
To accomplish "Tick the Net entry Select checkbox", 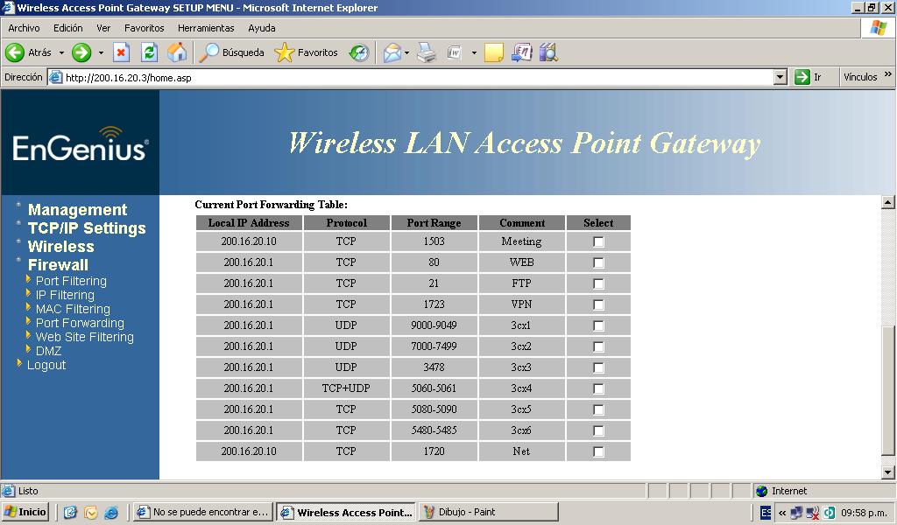I will tap(598, 451).
